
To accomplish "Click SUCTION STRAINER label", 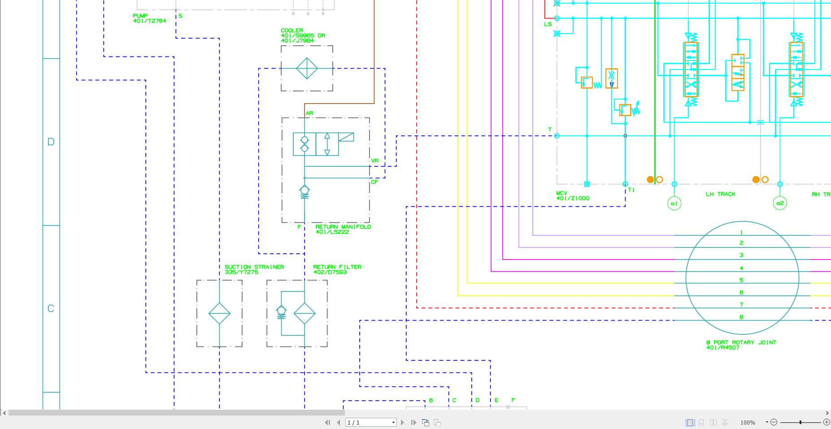I will coord(254,267).
